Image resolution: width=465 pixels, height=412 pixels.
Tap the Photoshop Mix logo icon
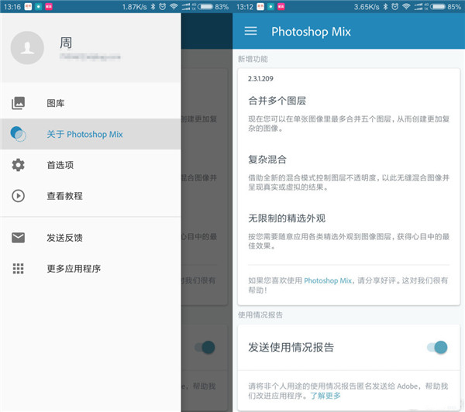pos(18,134)
